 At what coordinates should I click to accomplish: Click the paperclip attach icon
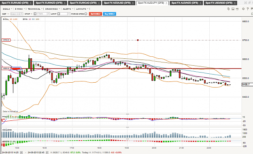(228, 9)
